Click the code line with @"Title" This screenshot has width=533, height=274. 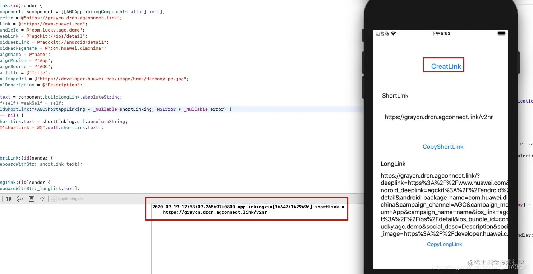tap(25, 73)
